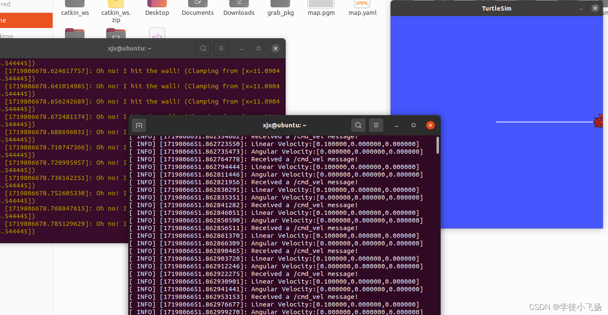Screen dimensions: 608x315
Task: Open the Desktop folder in the file view
Action: coord(157,8)
